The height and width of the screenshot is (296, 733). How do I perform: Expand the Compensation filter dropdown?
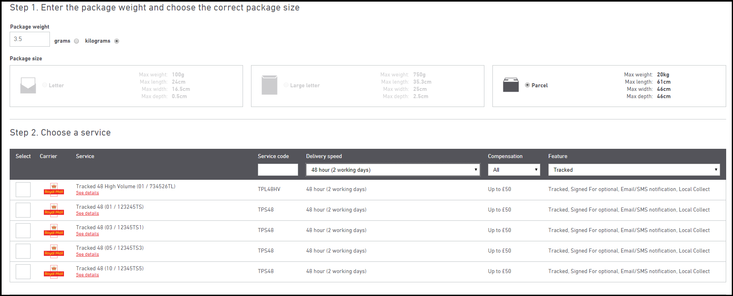coord(514,170)
